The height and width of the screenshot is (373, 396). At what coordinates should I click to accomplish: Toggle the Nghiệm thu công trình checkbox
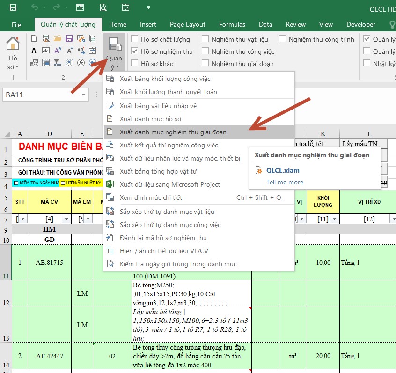[283, 39]
